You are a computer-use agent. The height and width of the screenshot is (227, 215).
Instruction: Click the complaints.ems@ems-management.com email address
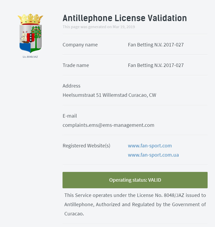coord(108,125)
